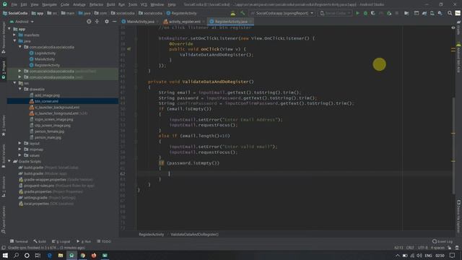
Task: Toggle the Resource Manager side tab
Action: [4, 38]
